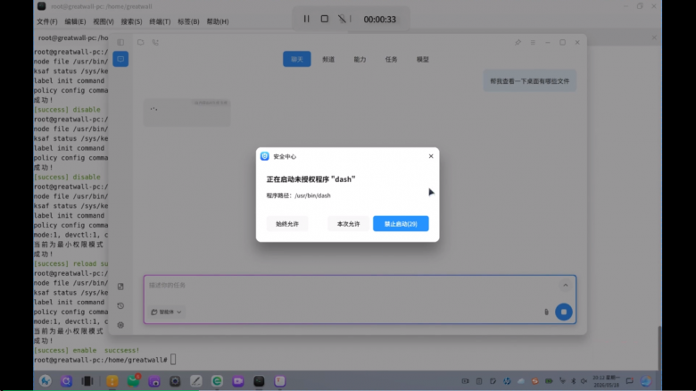Viewport: 696px width, 391px height.
Task: Click the loading reply bubble in chat
Action: pos(186,112)
